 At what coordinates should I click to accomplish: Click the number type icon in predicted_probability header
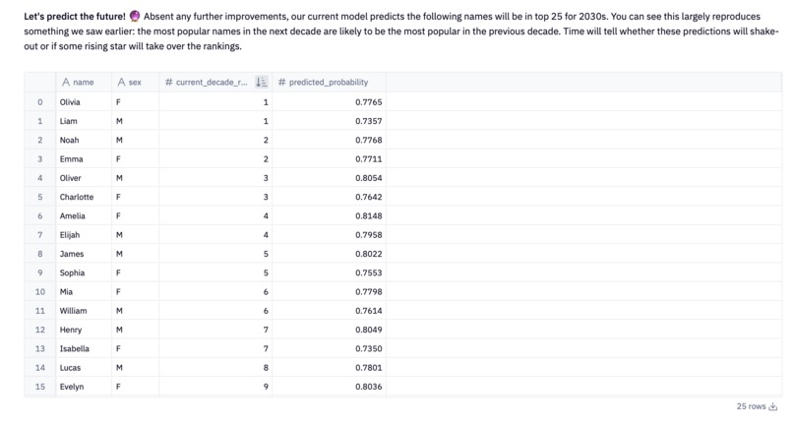[x=281, y=82]
